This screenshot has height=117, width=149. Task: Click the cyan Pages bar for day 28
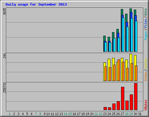tap(127, 39)
